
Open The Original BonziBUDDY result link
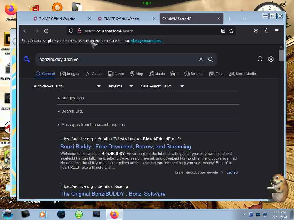point(113,194)
